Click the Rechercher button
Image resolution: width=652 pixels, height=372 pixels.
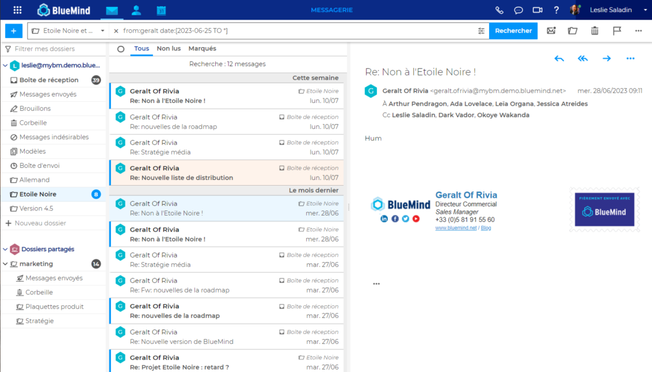tap(513, 31)
